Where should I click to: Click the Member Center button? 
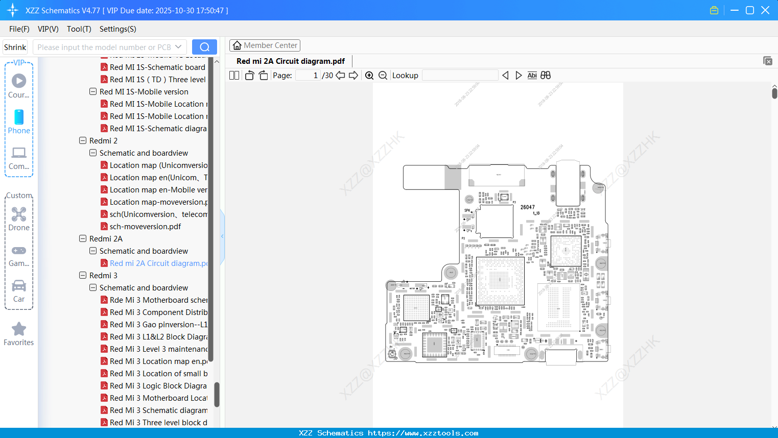click(x=265, y=45)
